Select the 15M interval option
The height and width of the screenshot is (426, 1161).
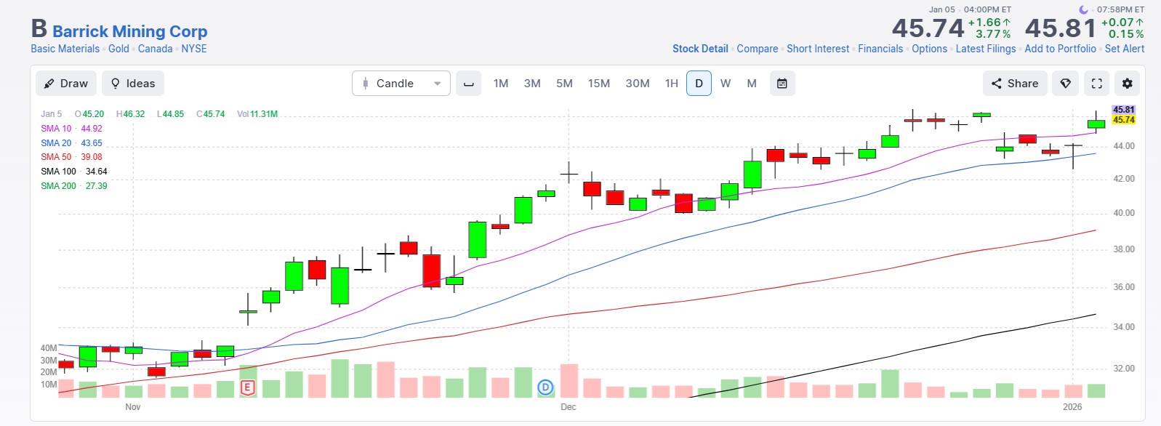[598, 84]
